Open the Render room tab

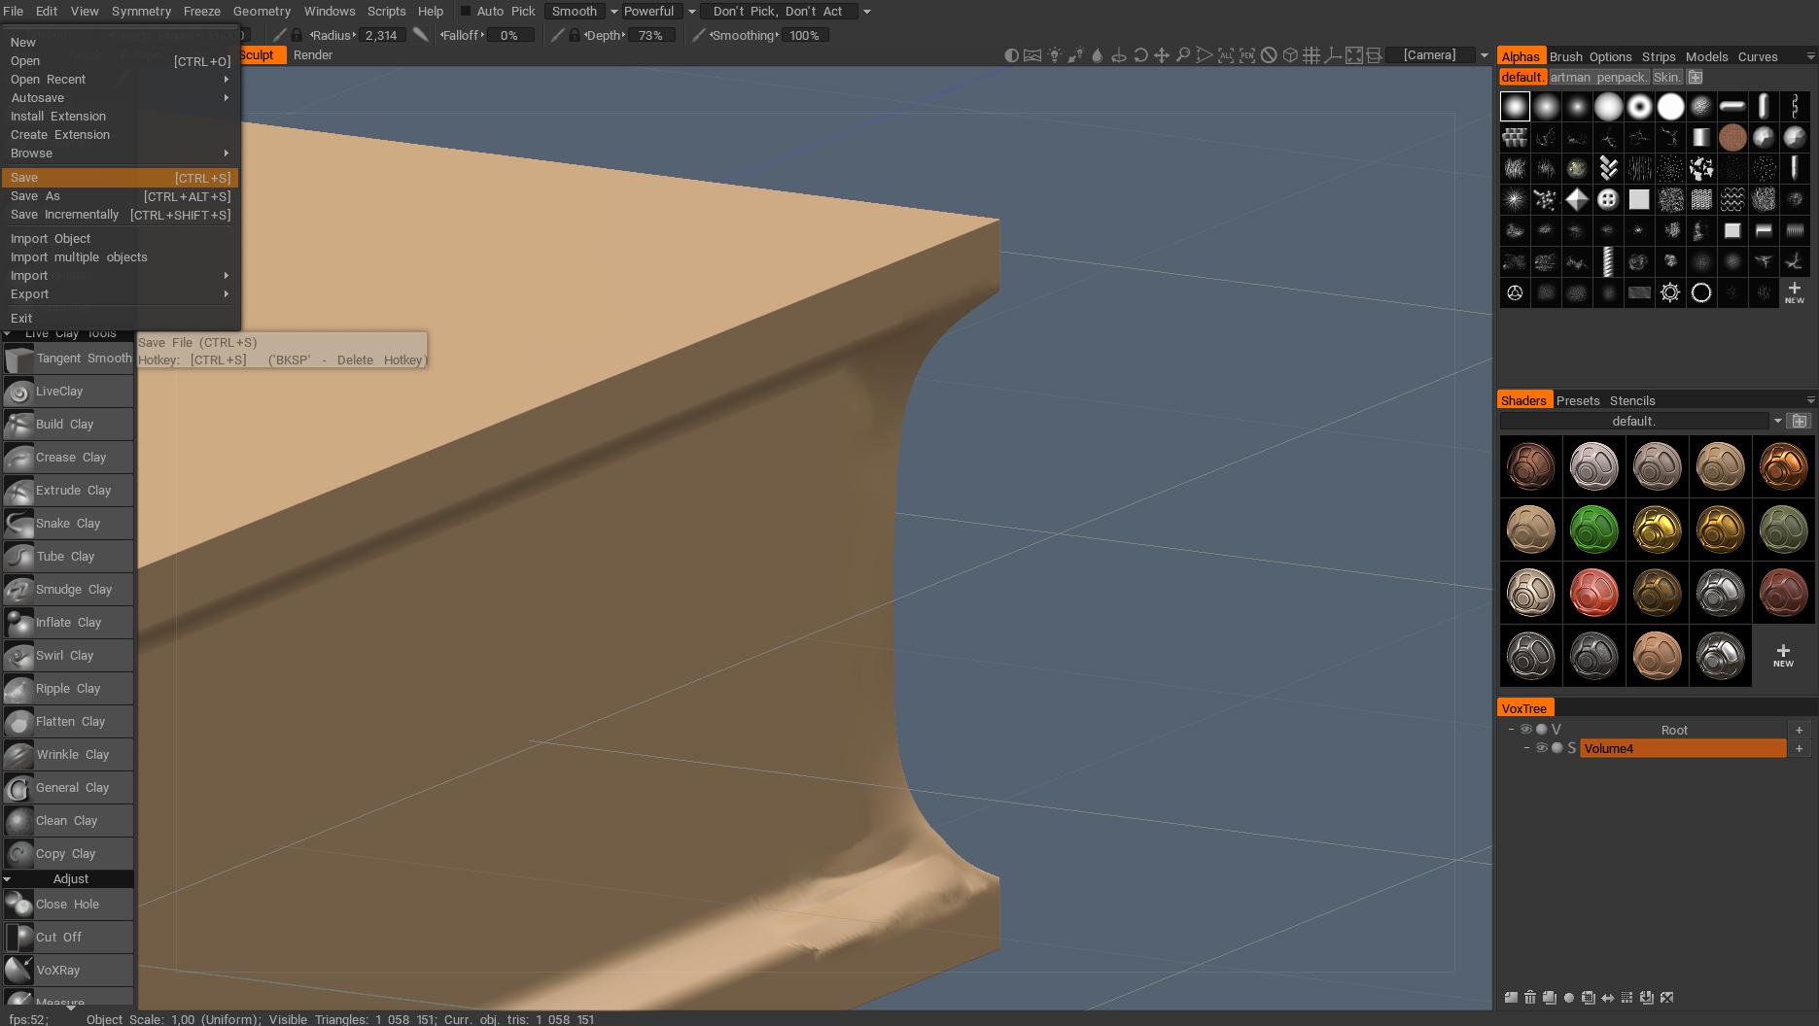(x=313, y=55)
